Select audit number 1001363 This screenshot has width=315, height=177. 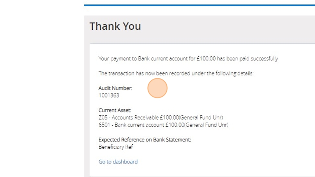[109, 95]
